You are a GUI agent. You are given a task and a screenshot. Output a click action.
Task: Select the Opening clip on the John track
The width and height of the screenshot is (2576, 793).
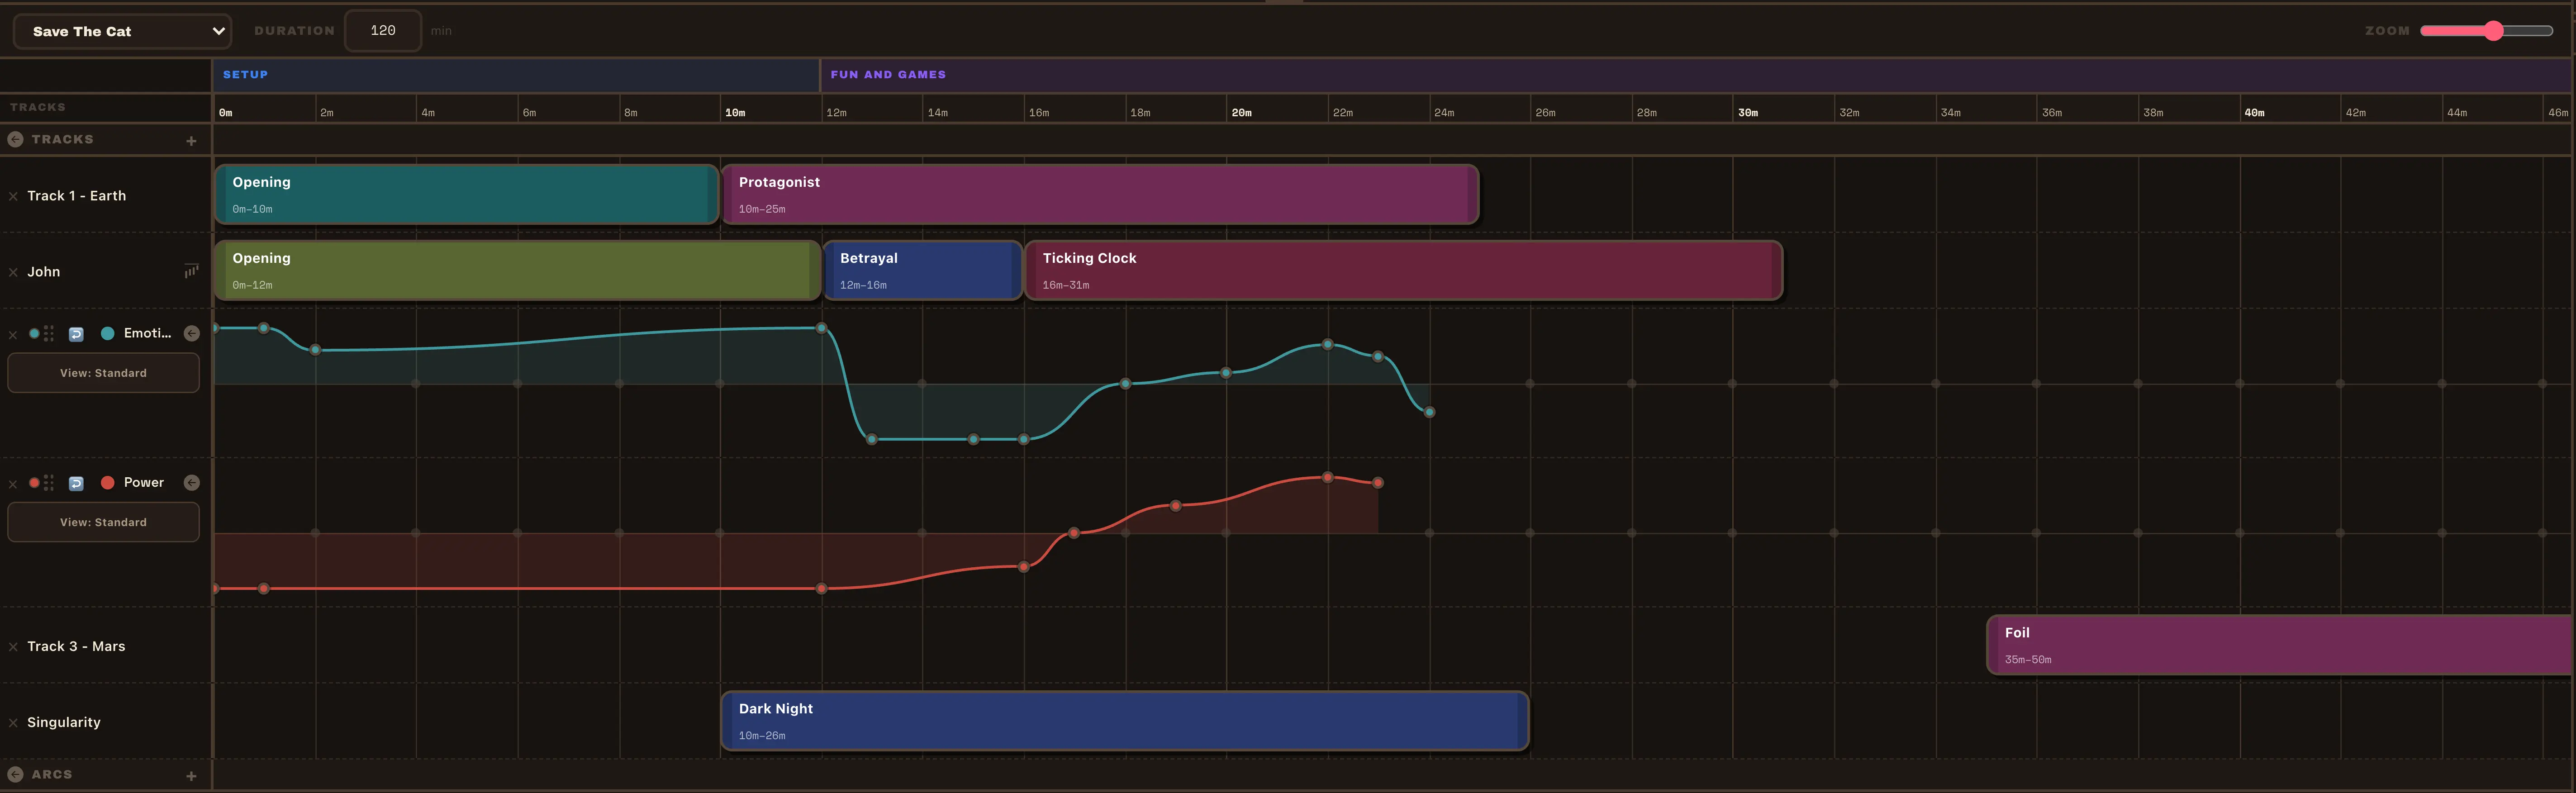coord(517,271)
